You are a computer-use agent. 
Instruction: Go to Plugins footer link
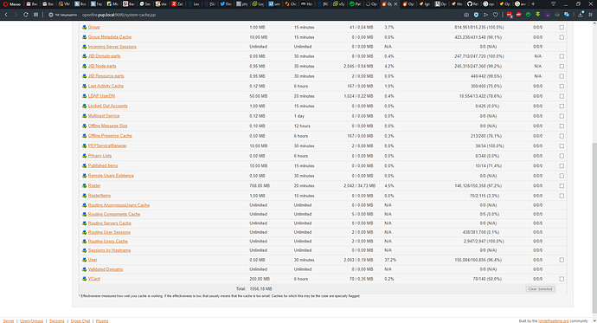102,321
